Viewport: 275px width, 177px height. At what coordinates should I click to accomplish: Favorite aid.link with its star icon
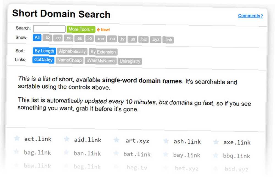(67, 139)
